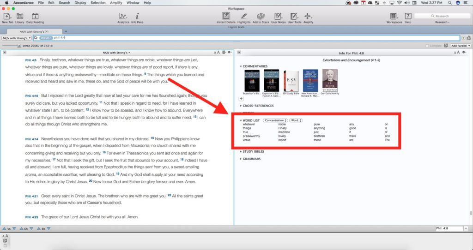Image resolution: width=473 pixels, height=250 pixels.
Task: Open the Selection menu
Action: (98, 3)
